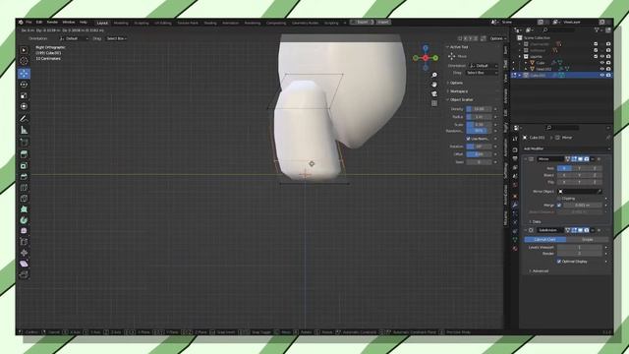The width and height of the screenshot is (629, 354).
Task: Choose the Spin tool in toolbar
Action: pos(24,220)
